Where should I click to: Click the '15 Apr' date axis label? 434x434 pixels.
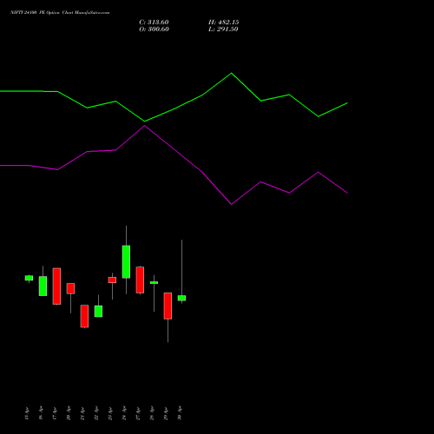[27, 413]
